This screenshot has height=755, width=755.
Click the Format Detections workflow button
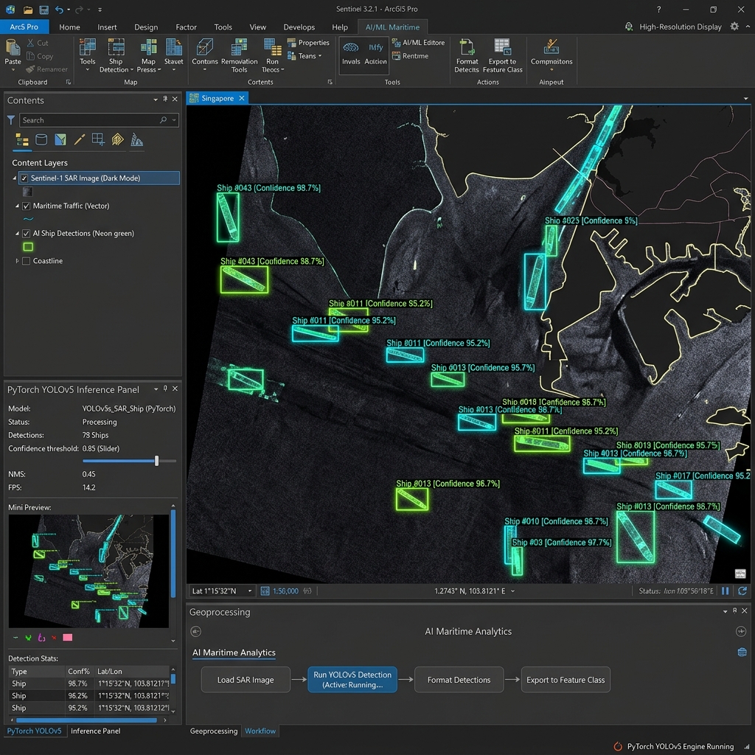pyautogui.click(x=459, y=680)
